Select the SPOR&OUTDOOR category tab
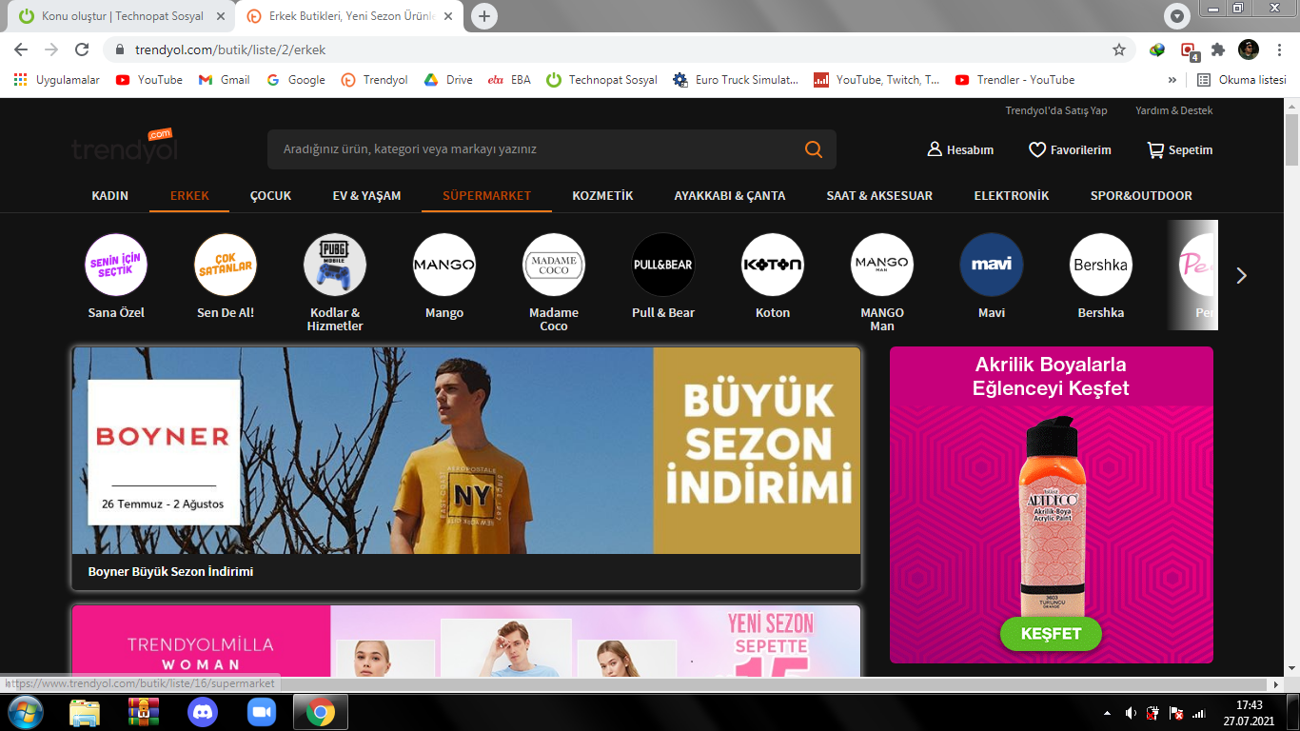1300x731 pixels. tap(1141, 195)
